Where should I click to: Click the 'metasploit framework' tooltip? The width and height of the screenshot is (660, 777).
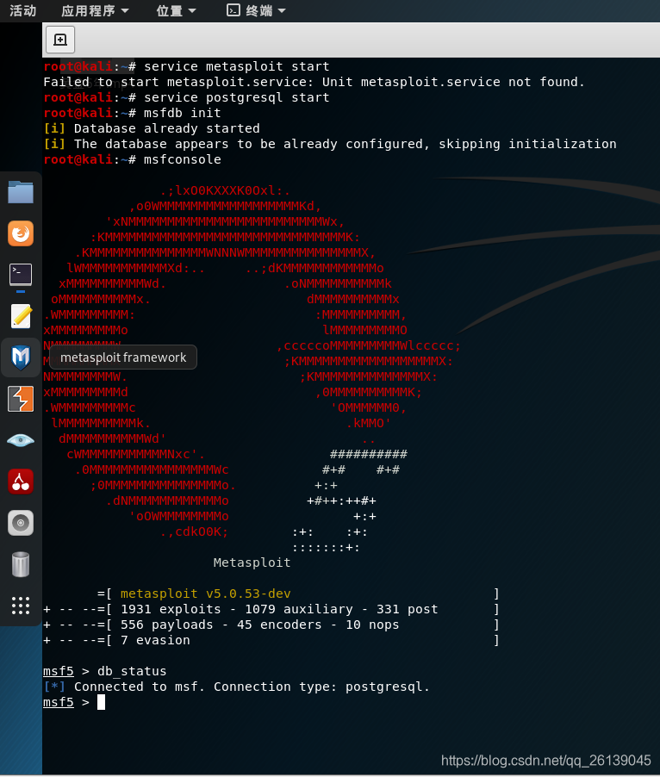(x=123, y=357)
